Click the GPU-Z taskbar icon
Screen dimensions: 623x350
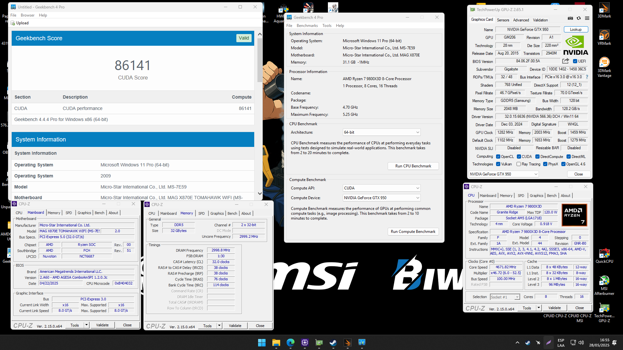tap(319, 343)
